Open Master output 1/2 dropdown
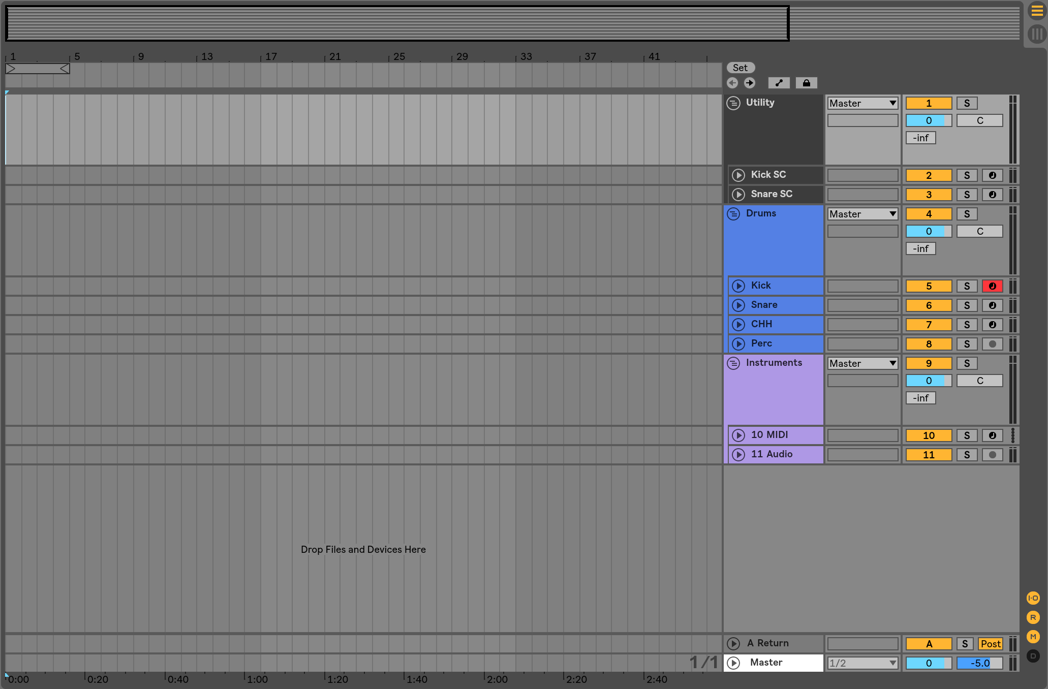 [x=863, y=663]
